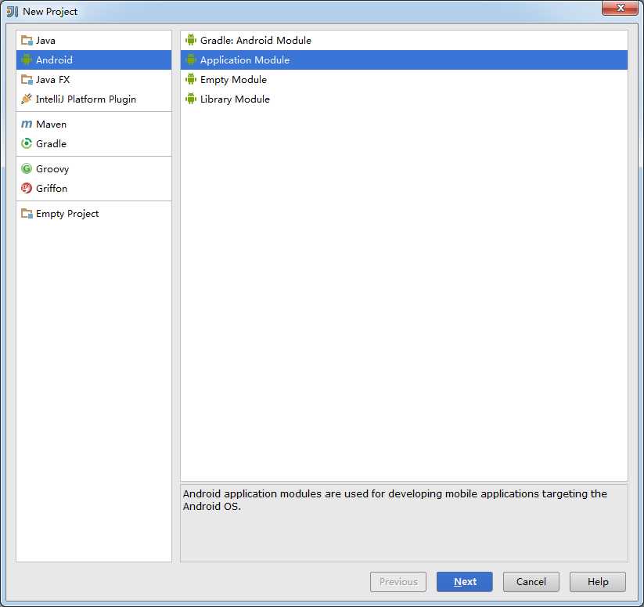Image resolution: width=644 pixels, height=607 pixels.
Task: Click the green Groovy 'G' icon
Action: 27,168
